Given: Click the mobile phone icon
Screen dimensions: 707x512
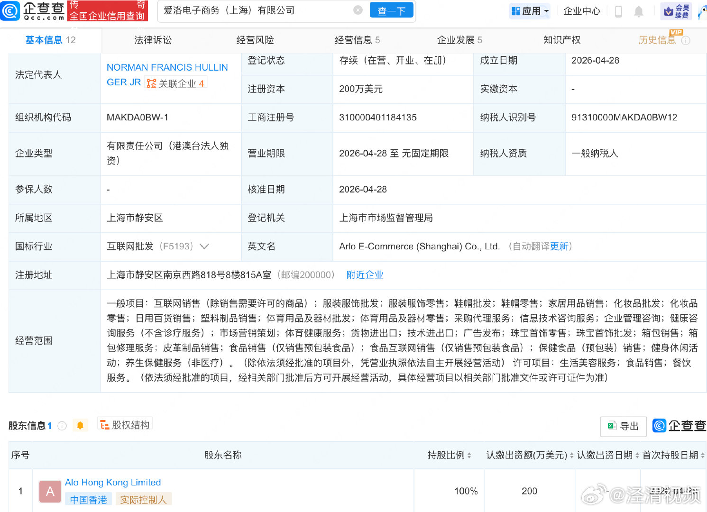Looking at the screenshot, I should [618, 11].
